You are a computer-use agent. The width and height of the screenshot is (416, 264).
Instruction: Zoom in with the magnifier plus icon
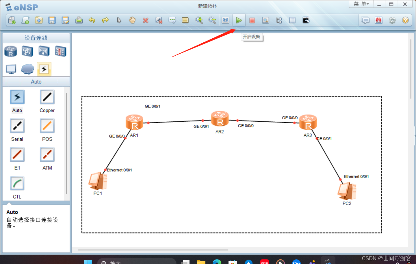199,20
